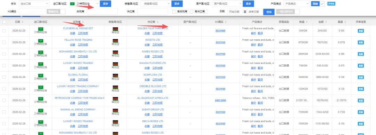Open the 原产国/地区 dropdown

tap(227, 3)
